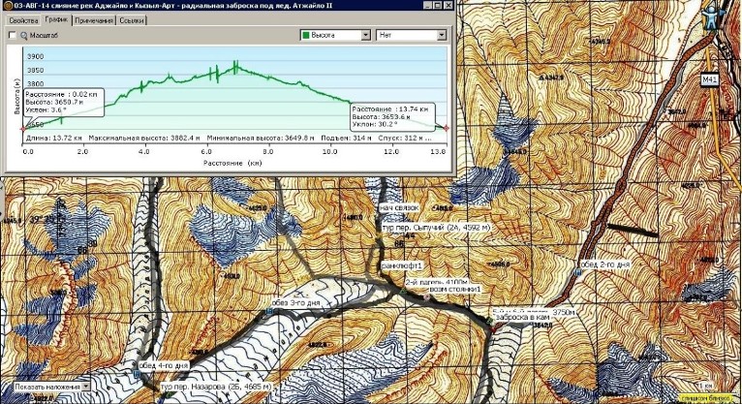Close the track graph dialog
The width and height of the screenshot is (742, 404).
[x=448, y=6]
